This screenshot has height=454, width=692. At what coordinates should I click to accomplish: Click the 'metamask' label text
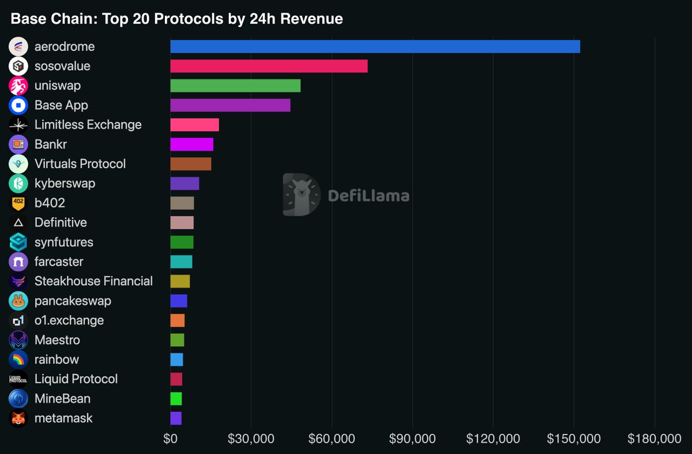point(63,419)
